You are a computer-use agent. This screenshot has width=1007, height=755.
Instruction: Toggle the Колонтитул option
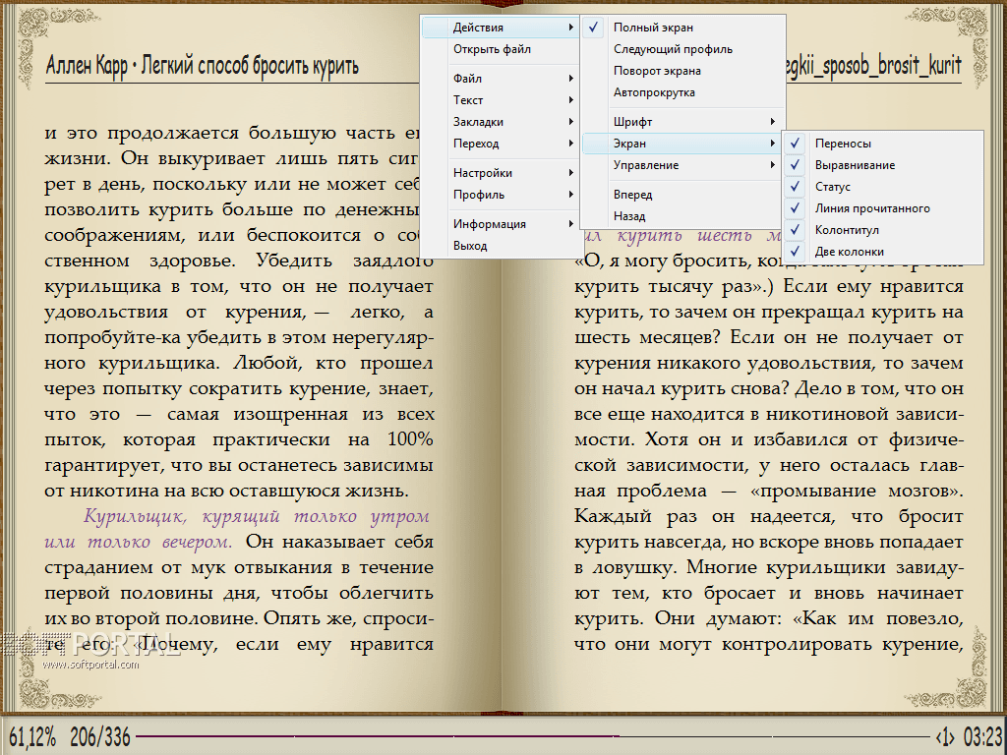(882, 230)
